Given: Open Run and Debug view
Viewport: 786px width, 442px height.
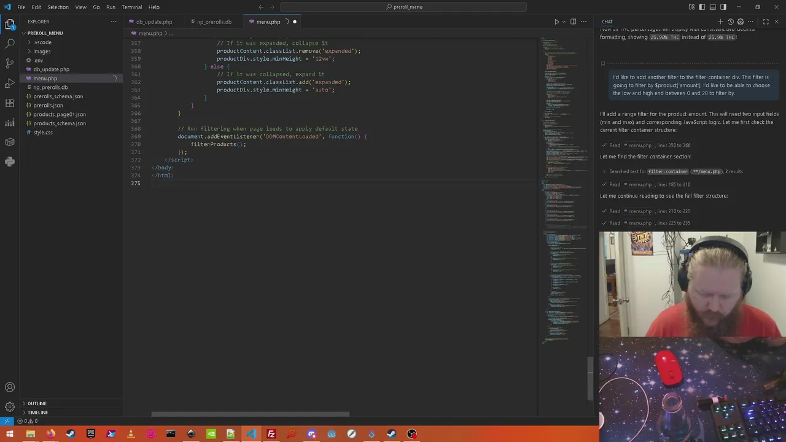Looking at the screenshot, I should click(x=10, y=83).
